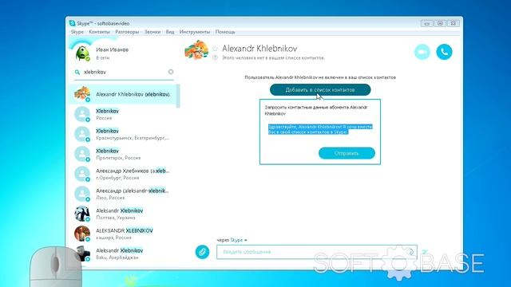Clear the search field with the X icon

(170, 72)
